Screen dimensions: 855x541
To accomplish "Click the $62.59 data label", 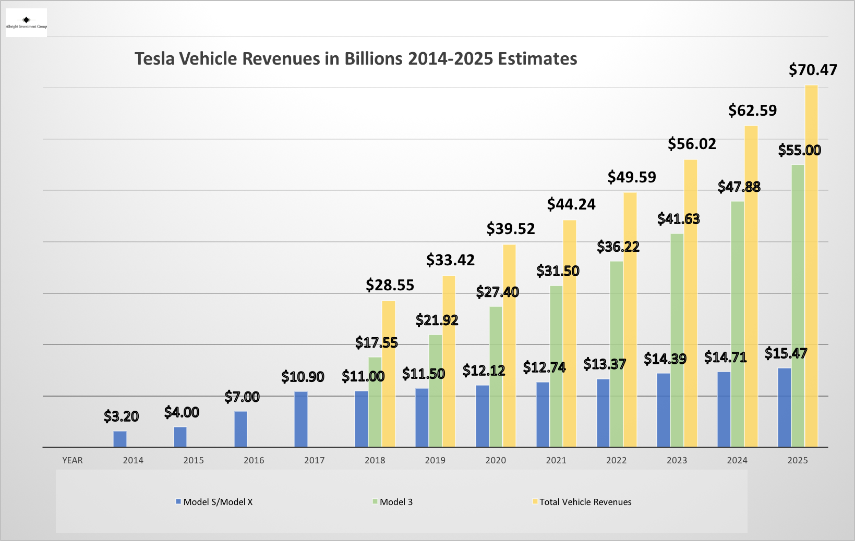I will point(752,110).
